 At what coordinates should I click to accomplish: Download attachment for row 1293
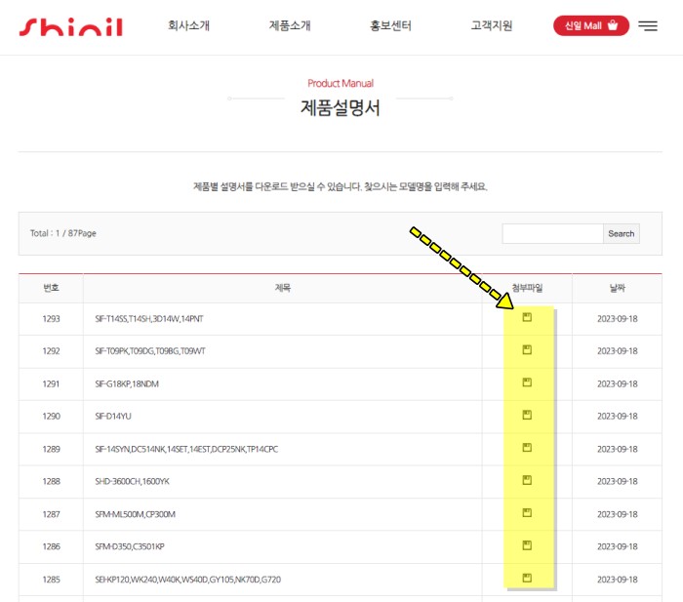[527, 317]
